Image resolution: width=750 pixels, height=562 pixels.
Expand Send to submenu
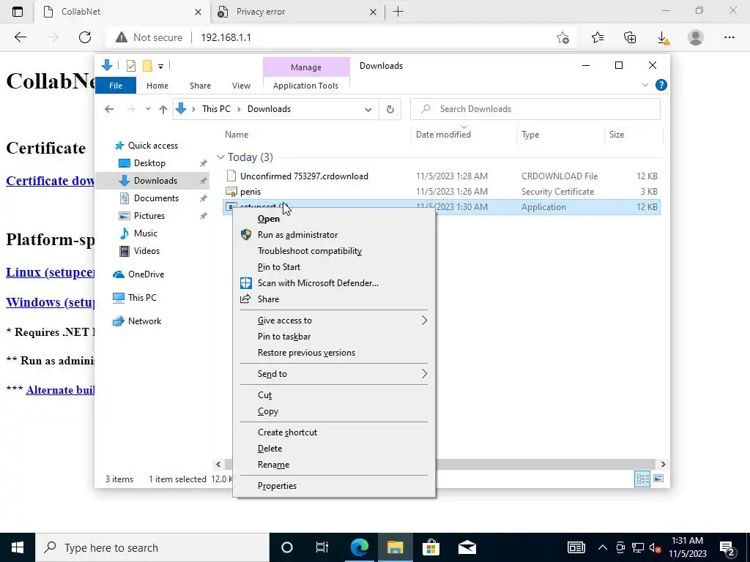(334, 374)
